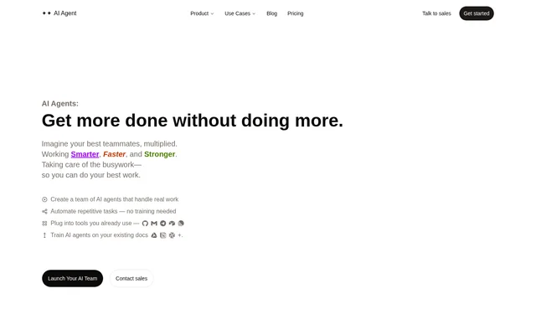
Task: Expand the Product dropdown chevron
Action: [x=212, y=13]
